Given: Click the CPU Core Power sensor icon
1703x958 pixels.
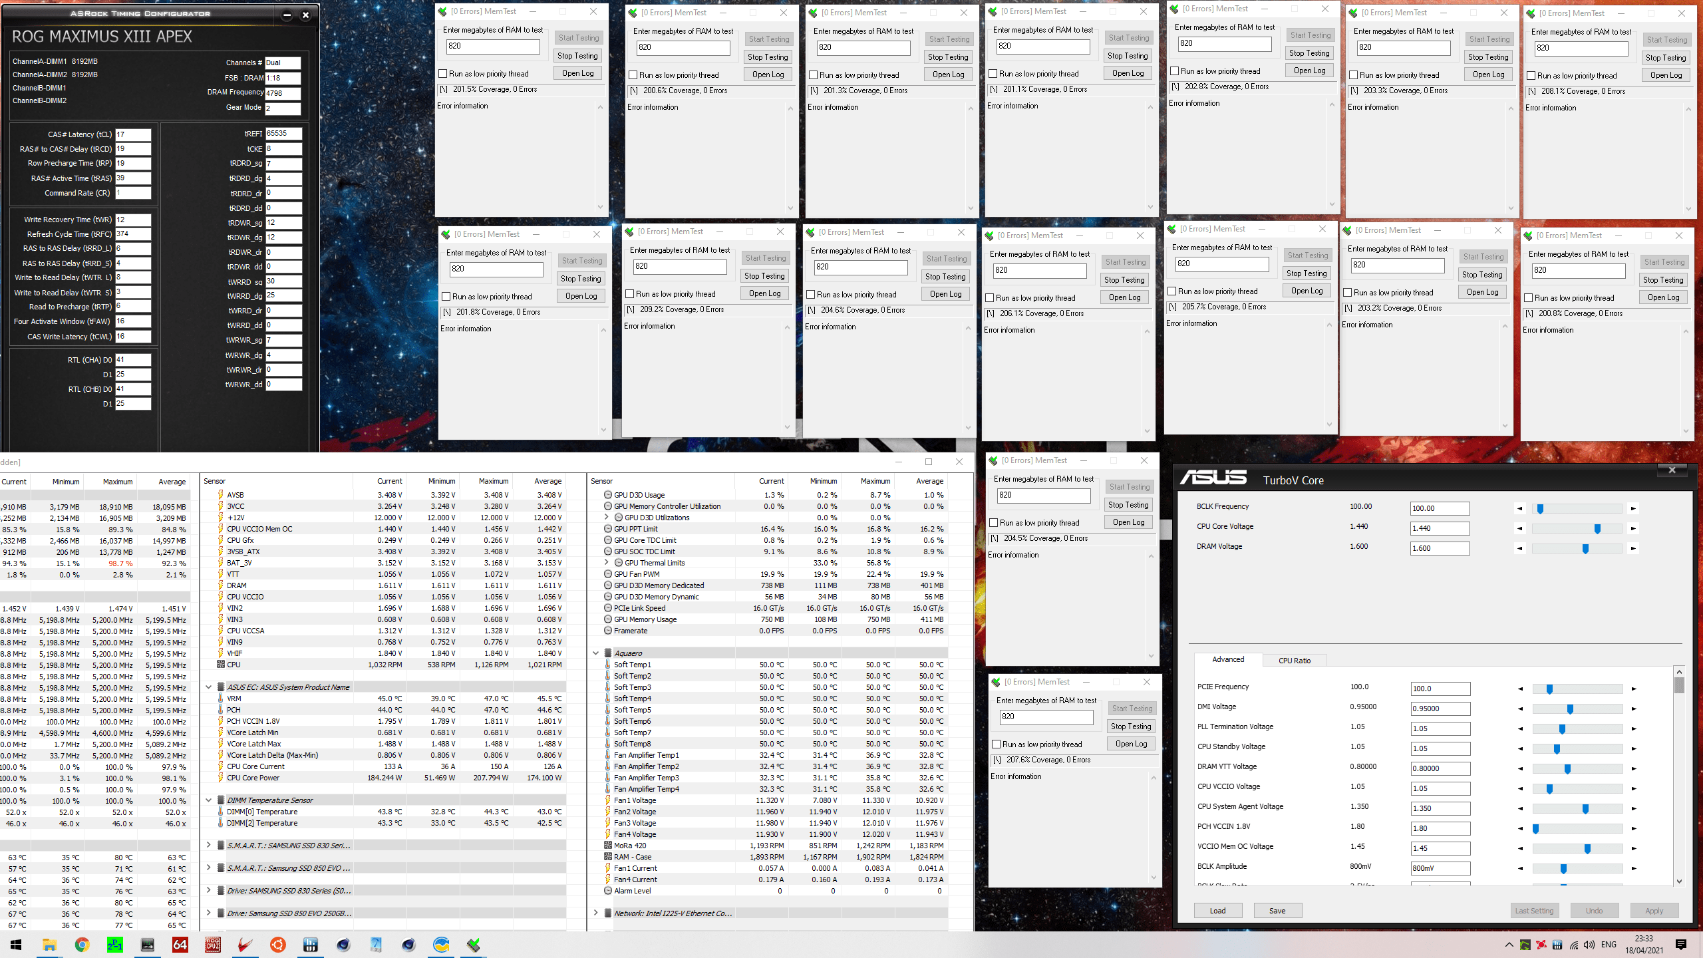Looking at the screenshot, I should [220, 778].
